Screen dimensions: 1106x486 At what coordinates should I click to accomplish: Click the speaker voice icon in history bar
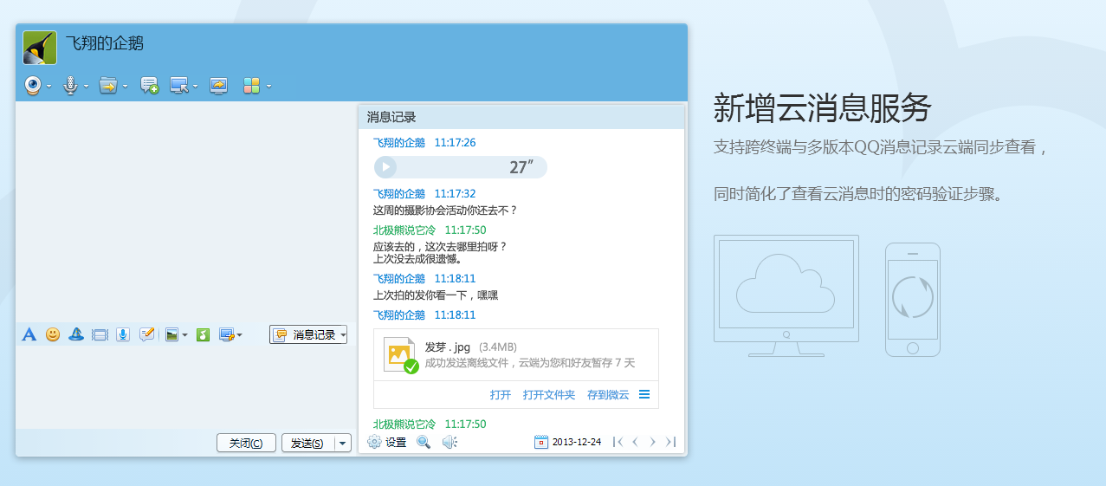(450, 442)
